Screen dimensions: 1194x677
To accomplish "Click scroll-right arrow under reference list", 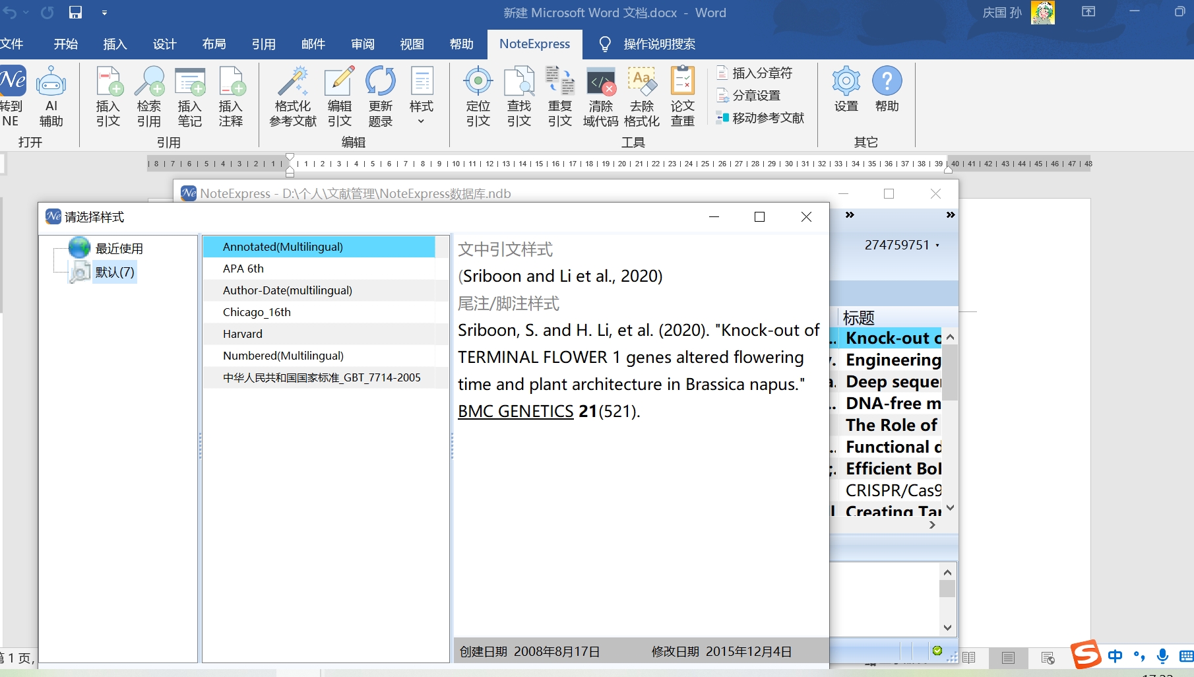I will tap(932, 525).
